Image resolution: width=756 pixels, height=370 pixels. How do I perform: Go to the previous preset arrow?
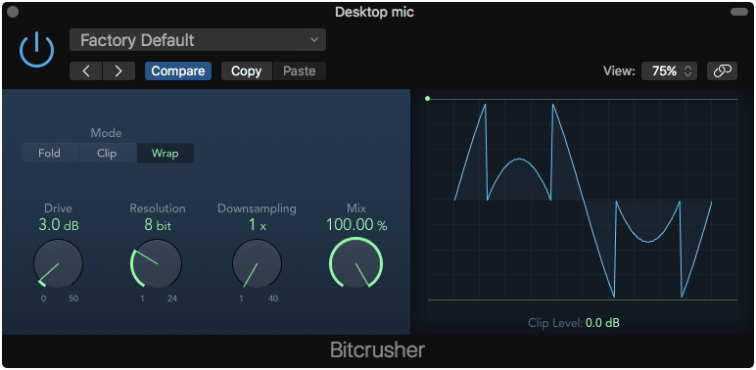point(86,71)
